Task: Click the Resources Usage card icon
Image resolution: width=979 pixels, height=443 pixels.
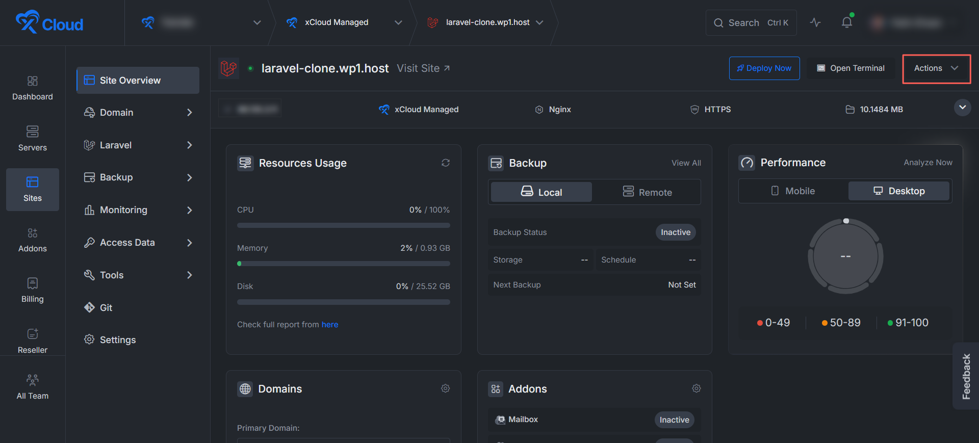Action: click(245, 163)
